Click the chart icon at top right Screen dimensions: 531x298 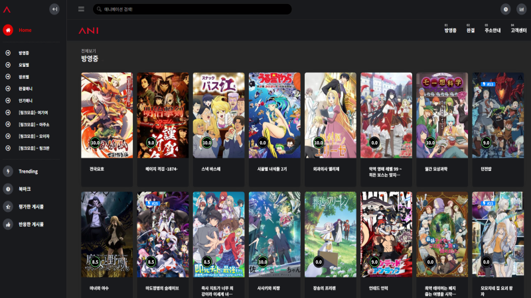[521, 9]
